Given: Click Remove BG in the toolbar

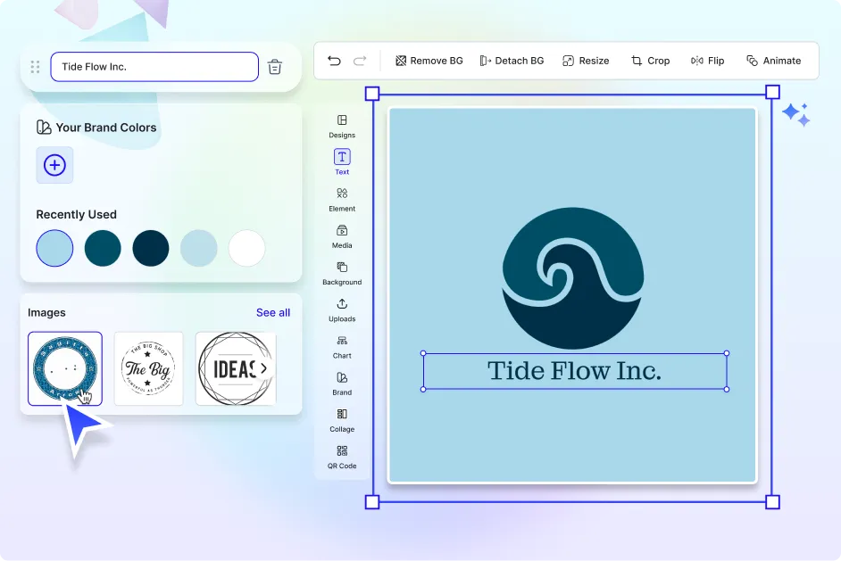Looking at the screenshot, I should click(429, 61).
